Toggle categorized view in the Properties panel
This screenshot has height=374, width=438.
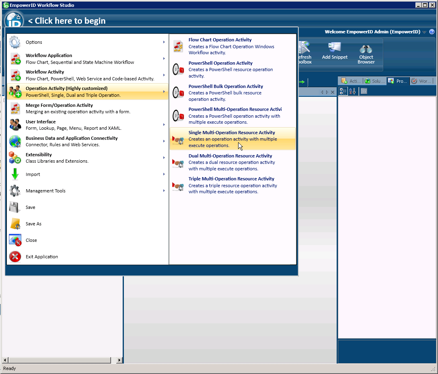343,91
